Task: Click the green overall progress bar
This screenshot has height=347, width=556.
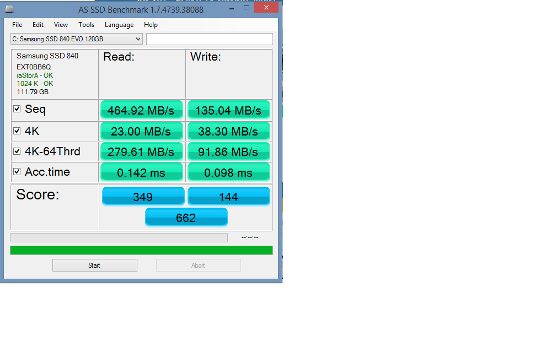Action: 141,250
